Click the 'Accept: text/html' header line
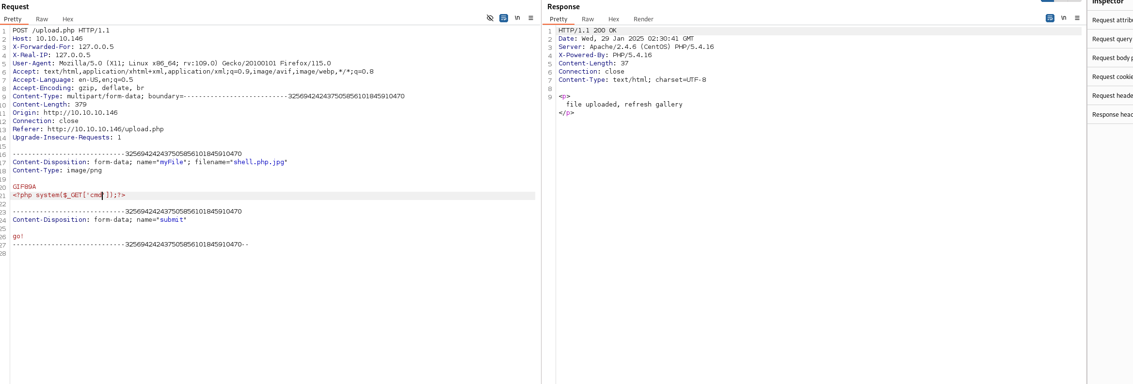 pos(193,72)
